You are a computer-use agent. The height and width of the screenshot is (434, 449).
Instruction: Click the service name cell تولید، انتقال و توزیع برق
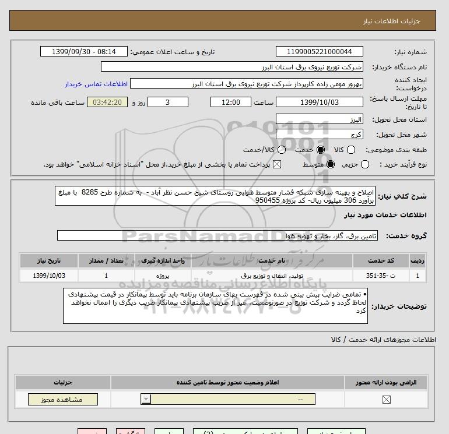pos(272,276)
